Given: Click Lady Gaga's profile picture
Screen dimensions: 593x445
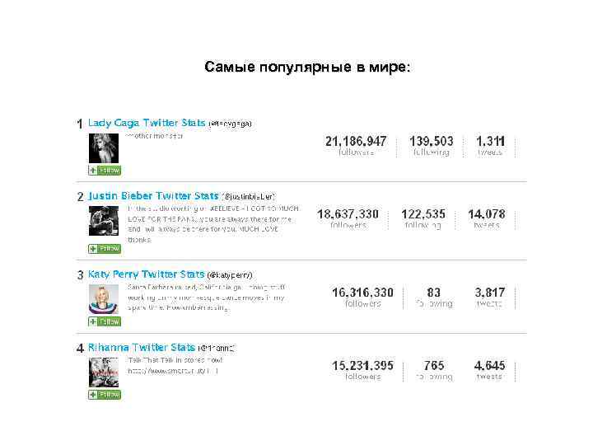Looking at the screenshot, I should [x=104, y=148].
